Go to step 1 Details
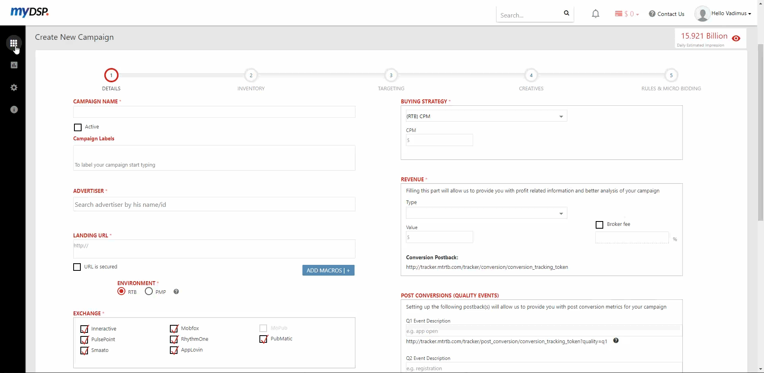 (x=111, y=75)
